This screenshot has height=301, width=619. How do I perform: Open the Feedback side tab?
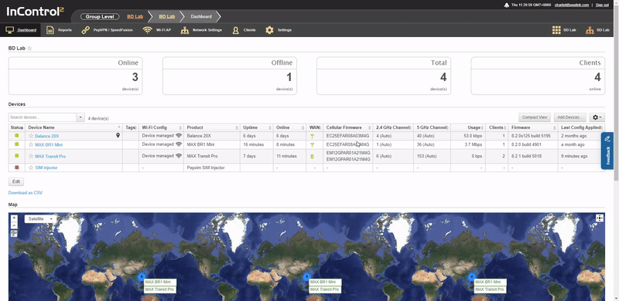(607, 150)
